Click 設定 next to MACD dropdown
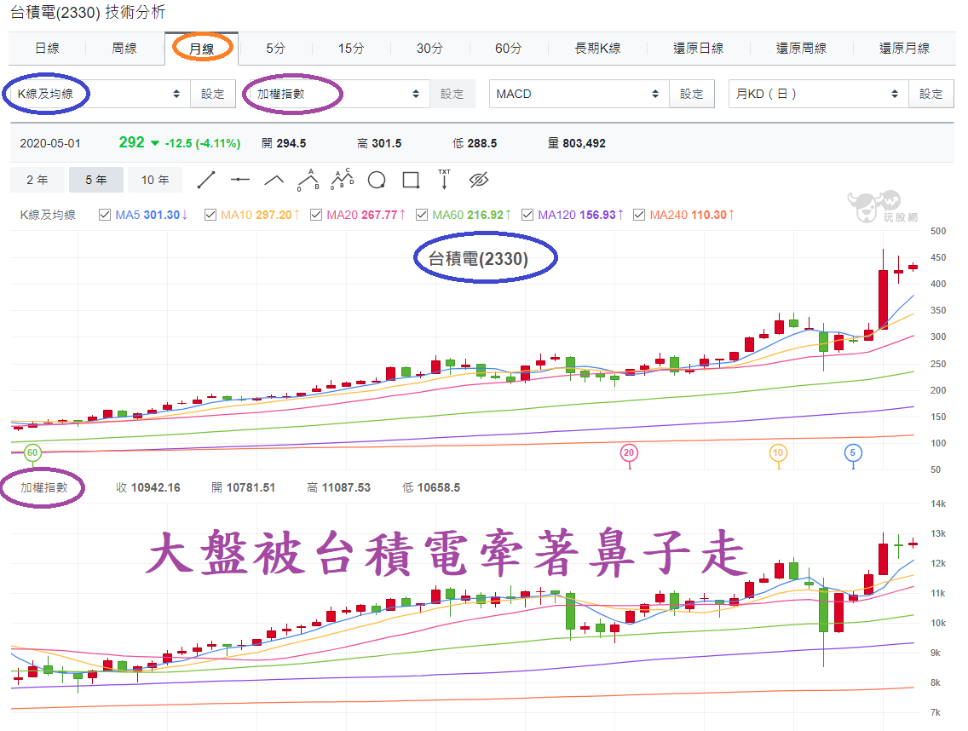Viewport: 968px width, 731px height. tap(692, 94)
